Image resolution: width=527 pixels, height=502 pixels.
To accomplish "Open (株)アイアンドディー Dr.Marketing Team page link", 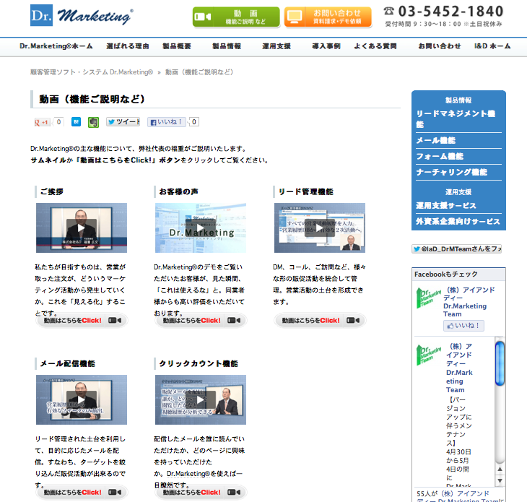I will tap(469, 302).
